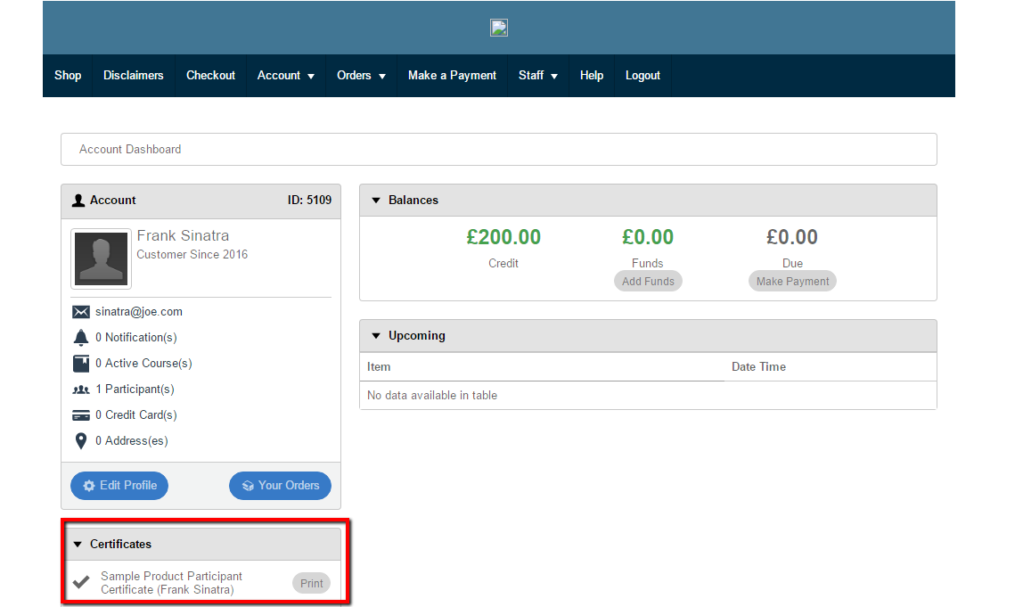Click the £200.00 Credit amount

[503, 237]
